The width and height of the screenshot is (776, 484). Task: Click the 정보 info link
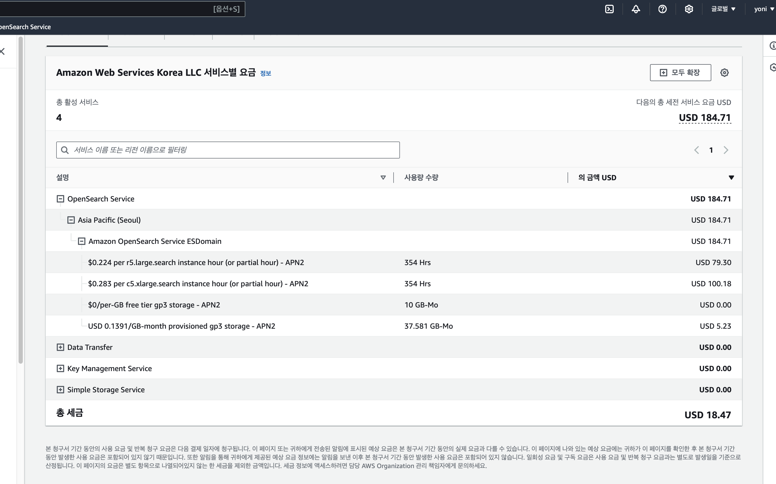coord(265,73)
